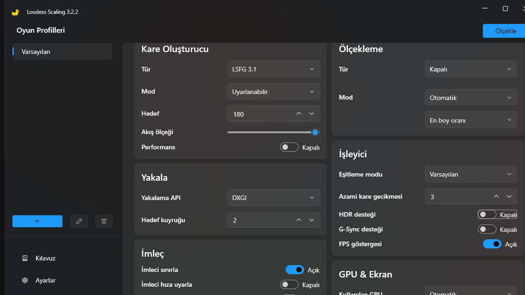This screenshot has height=295, width=525.
Task: Click the Lossless Scaling duck icon
Action: point(15,12)
